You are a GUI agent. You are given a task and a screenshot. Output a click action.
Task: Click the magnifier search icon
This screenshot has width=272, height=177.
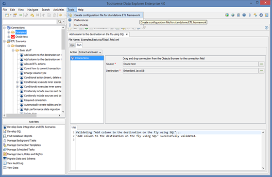pos(60,22)
